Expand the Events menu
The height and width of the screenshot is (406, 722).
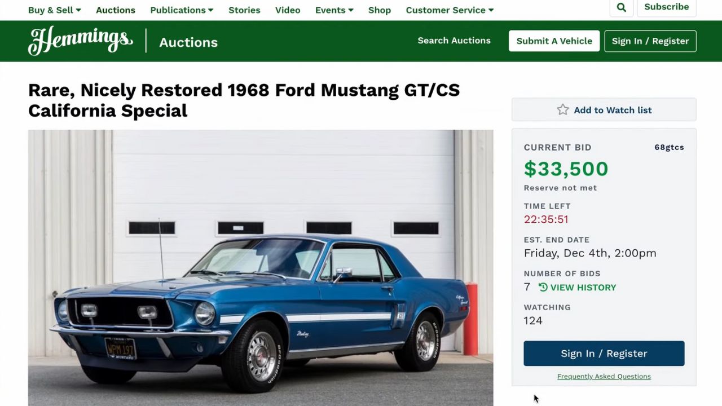pyautogui.click(x=334, y=10)
